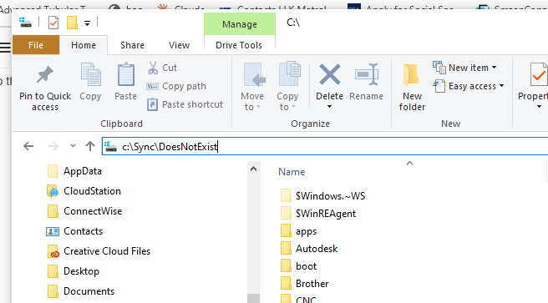Click the Copy path icon
The width and height of the screenshot is (548, 303).
152,86
